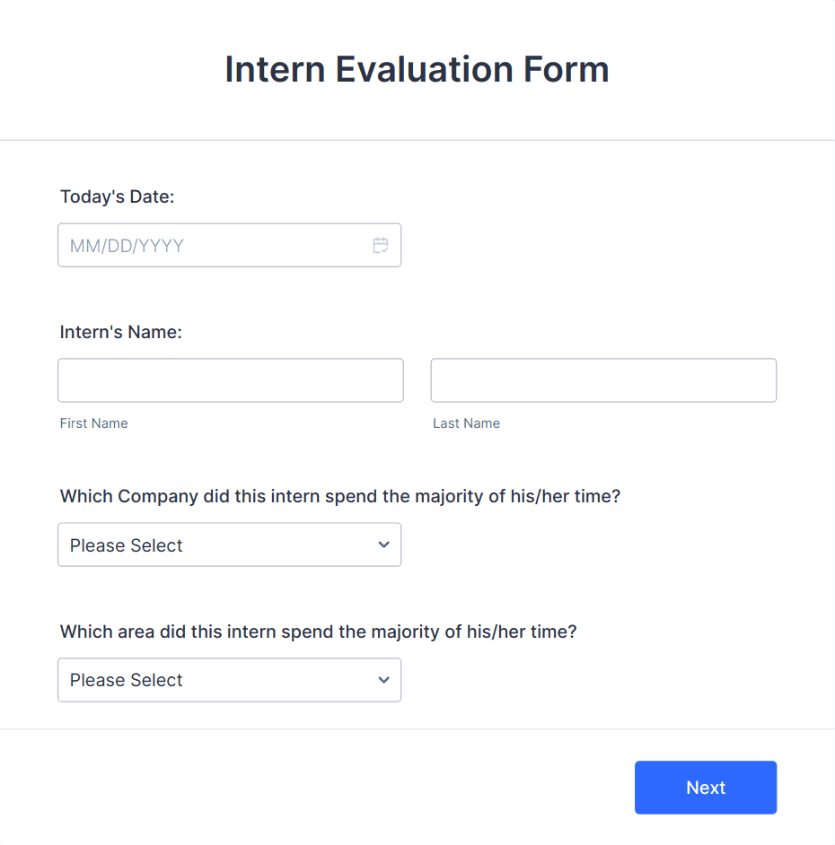
Task: Activate the calendar icon to choose today's date
Action: coord(381,245)
